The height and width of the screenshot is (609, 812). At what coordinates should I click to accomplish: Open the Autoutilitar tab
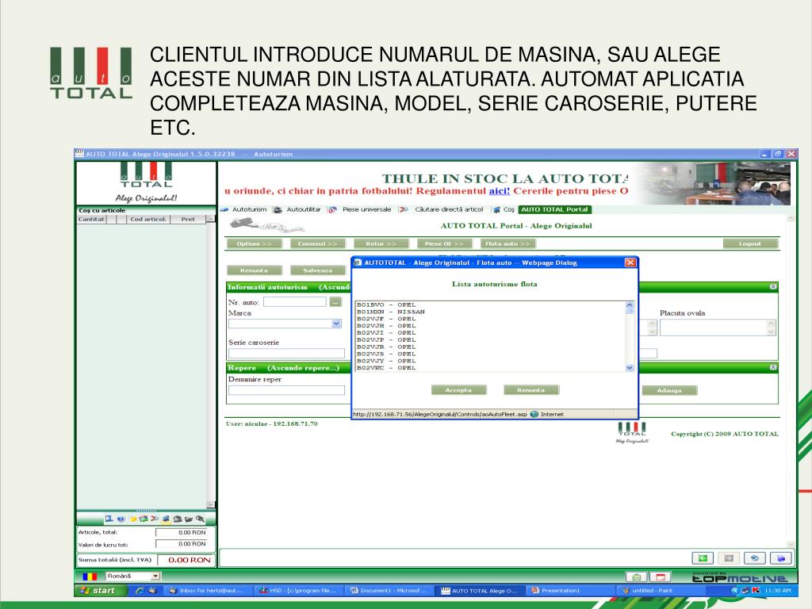click(x=298, y=209)
